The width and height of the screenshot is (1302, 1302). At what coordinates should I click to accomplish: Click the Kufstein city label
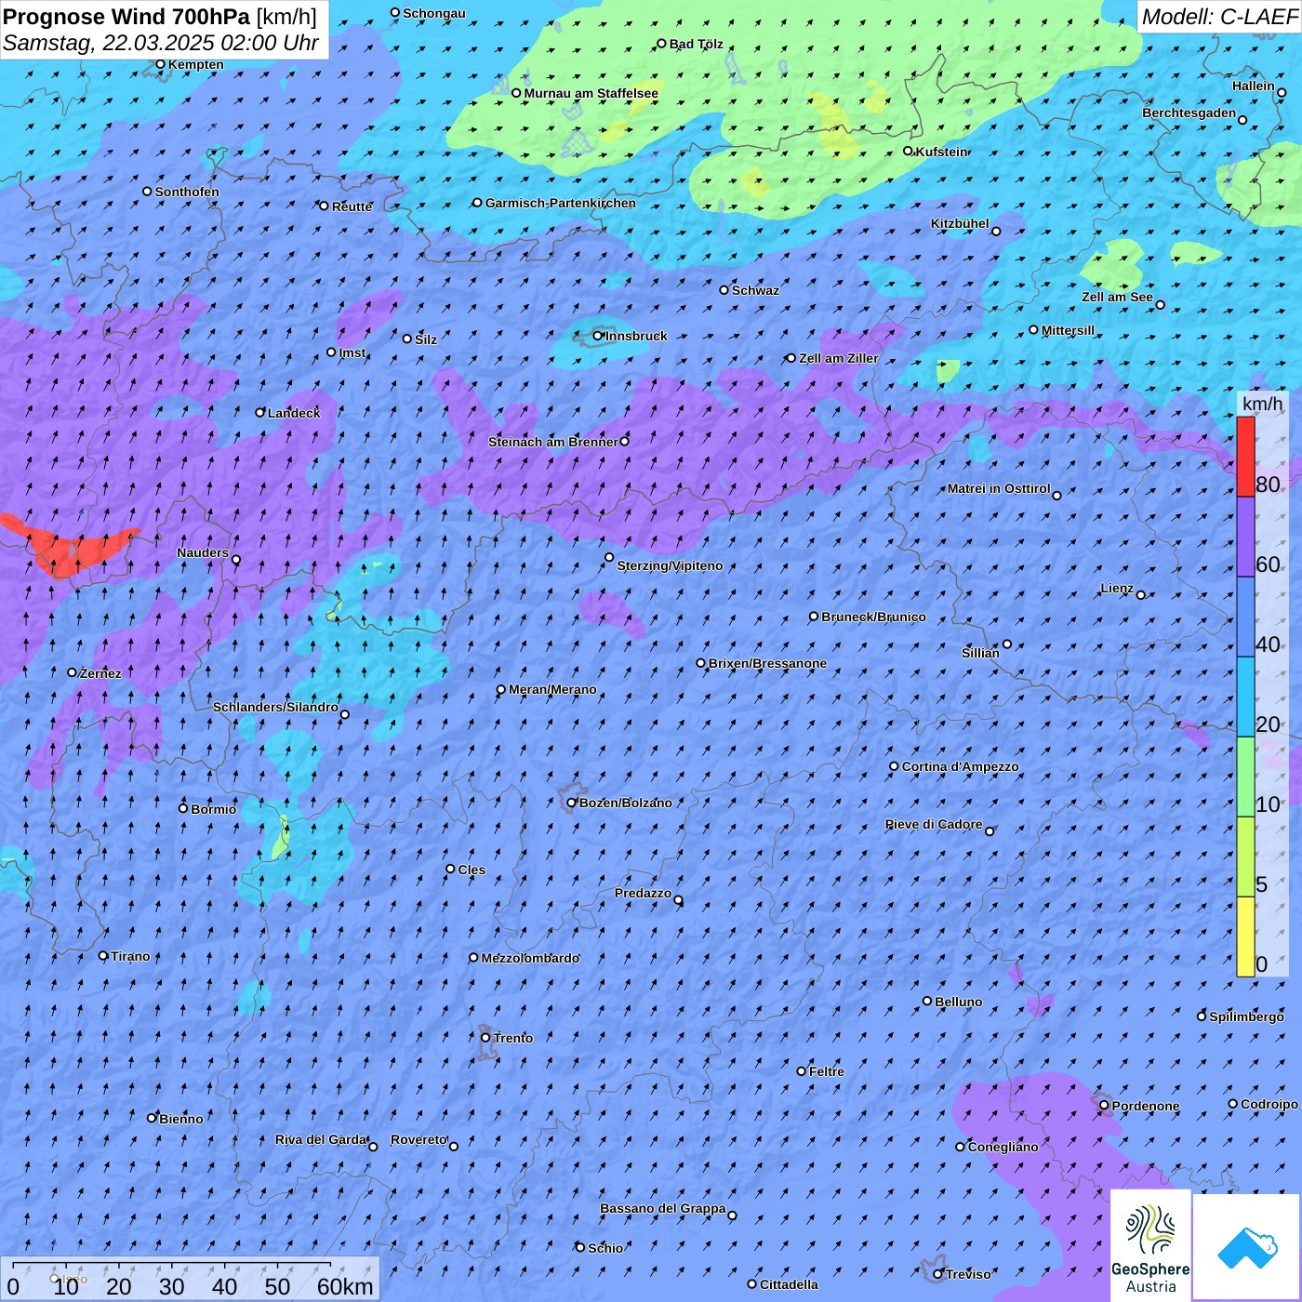(x=941, y=152)
